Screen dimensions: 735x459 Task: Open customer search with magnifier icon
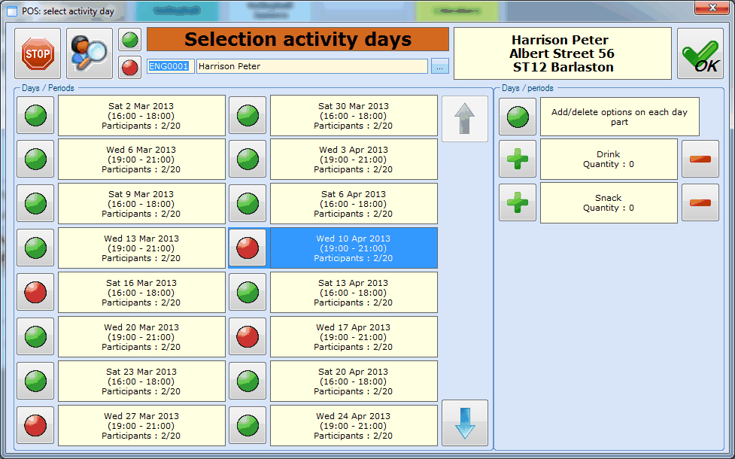[90, 53]
